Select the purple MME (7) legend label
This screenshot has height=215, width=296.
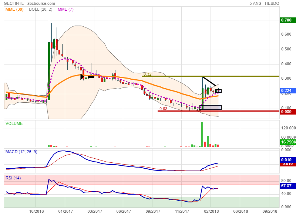click(x=65, y=10)
